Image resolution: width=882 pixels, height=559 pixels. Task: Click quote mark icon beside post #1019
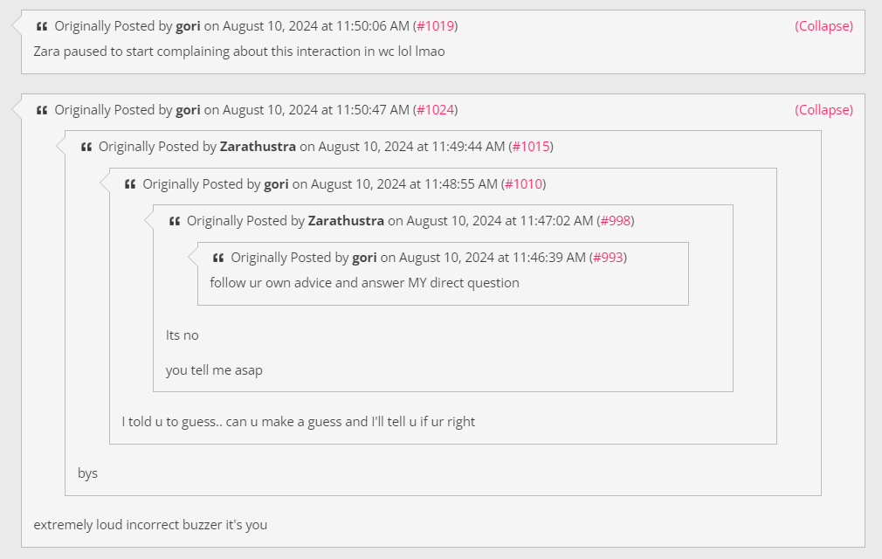click(x=42, y=26)
